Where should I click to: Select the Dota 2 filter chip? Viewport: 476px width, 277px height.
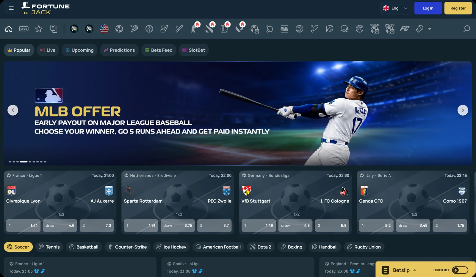click(x=261, y=247)
